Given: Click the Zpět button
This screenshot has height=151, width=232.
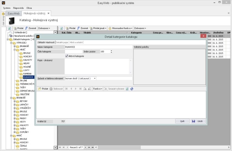Looking at the screenshot, I should (182, 121).
